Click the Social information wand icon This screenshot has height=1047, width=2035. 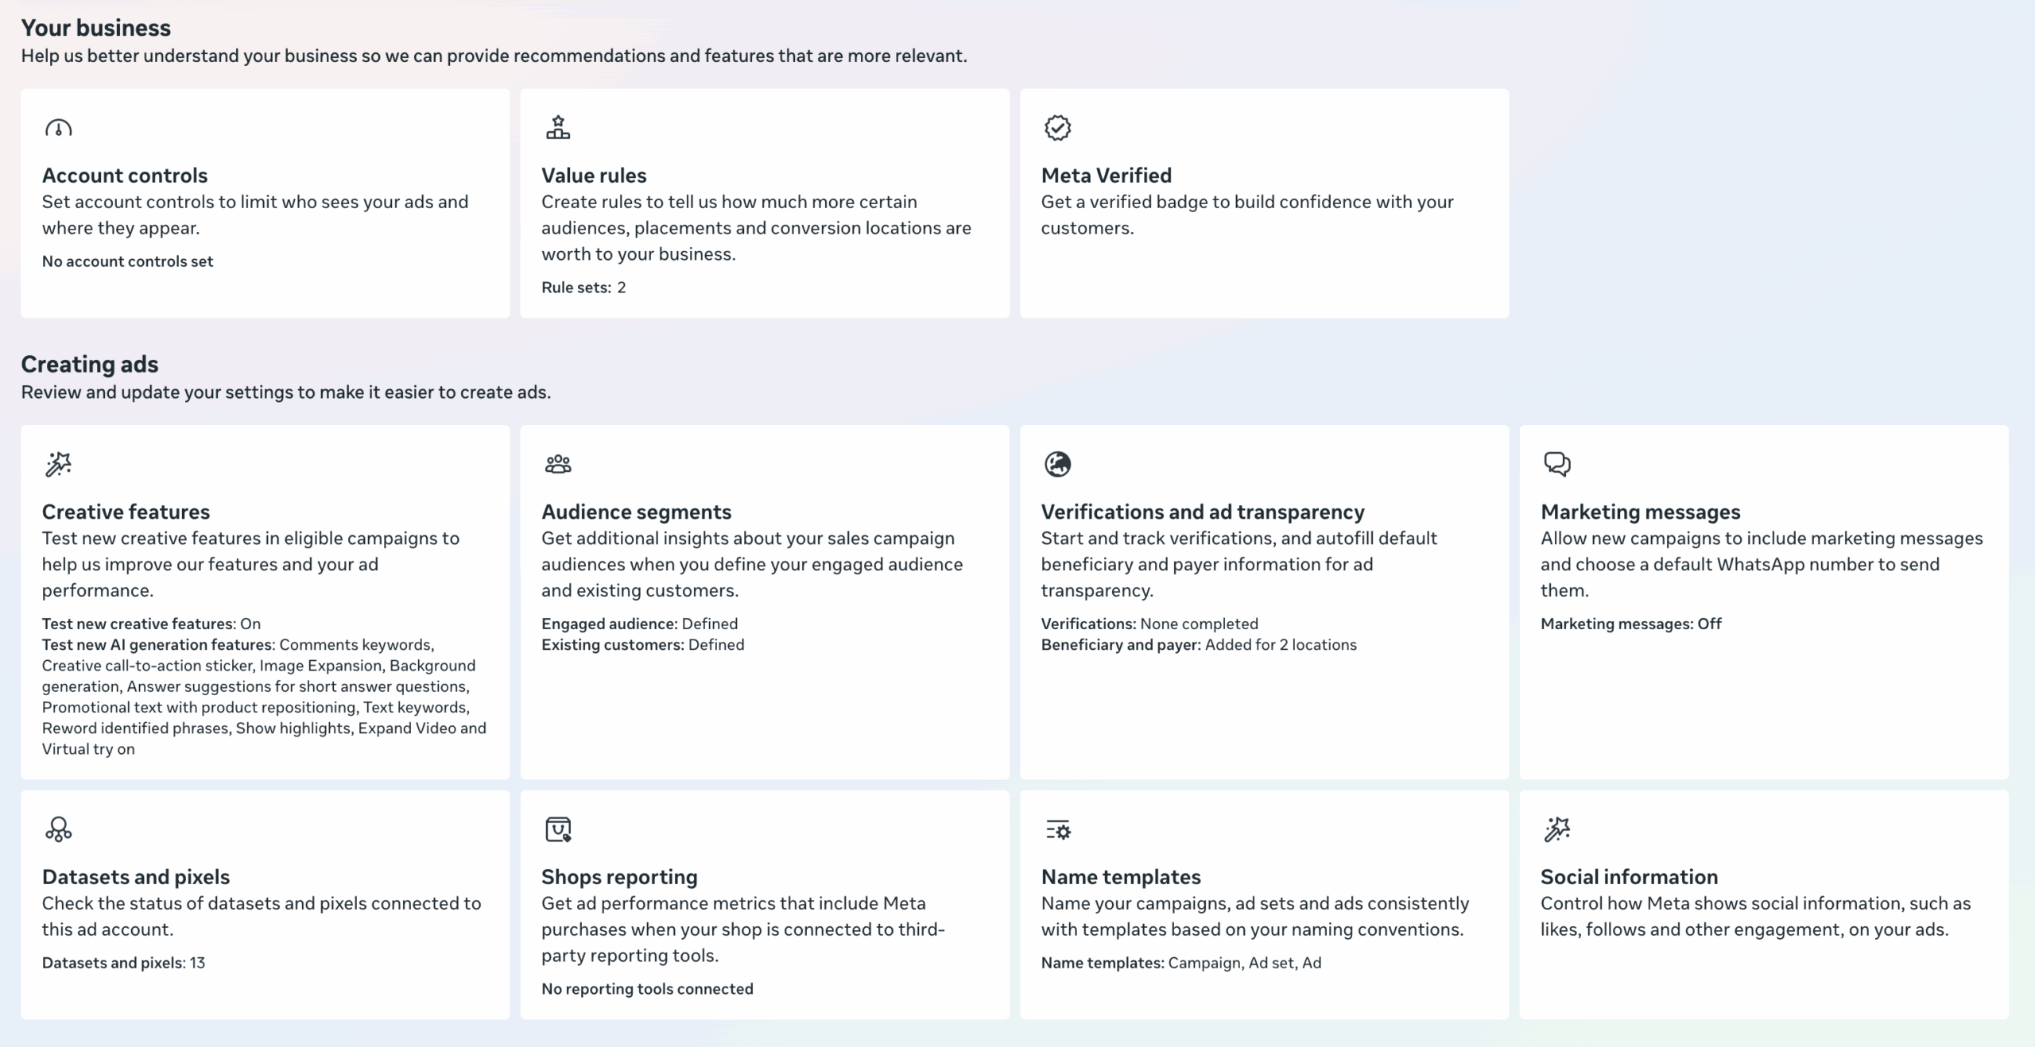coord(1556,829)
